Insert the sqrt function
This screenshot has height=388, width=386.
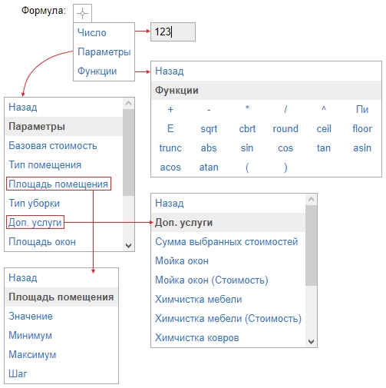point(209,129)
